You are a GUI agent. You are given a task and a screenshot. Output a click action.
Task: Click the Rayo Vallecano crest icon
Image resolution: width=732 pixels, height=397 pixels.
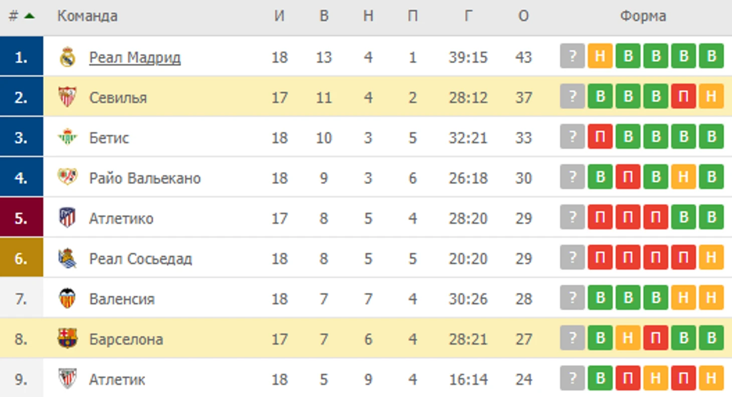click(x=67, y=177)
